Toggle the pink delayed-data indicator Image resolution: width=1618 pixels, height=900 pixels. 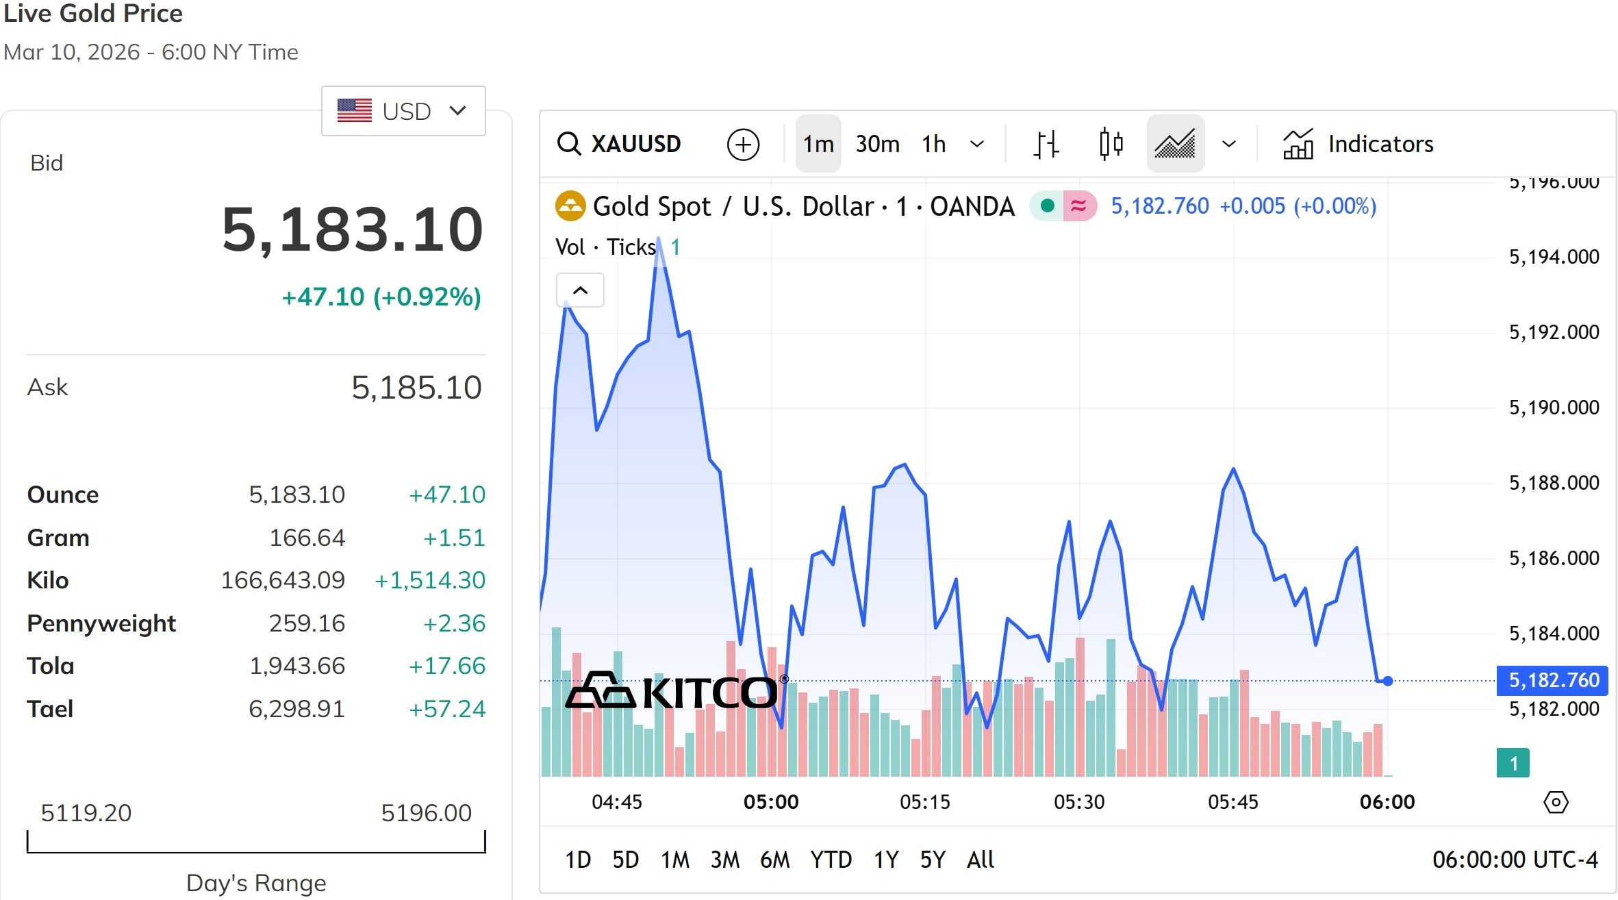coord(1079,205)
